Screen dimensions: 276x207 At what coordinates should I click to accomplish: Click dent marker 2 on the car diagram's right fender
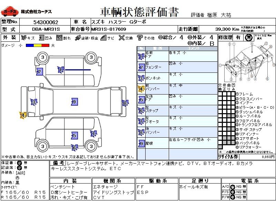pos(39,72)
